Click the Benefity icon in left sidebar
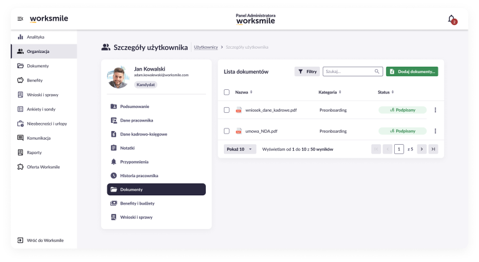Screen dimensions: 479x262 21,80
